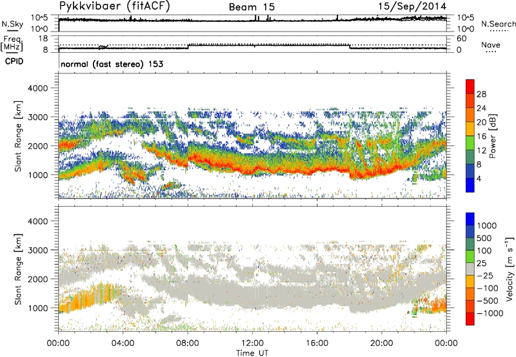This screenshot has width=516, height=357.
Task: Click the '3000' tick on velocity panel
Action: [37, 250]
